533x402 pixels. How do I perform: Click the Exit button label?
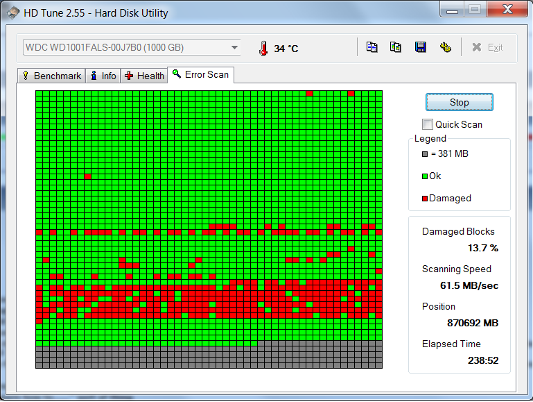click(x=495, y=47)
